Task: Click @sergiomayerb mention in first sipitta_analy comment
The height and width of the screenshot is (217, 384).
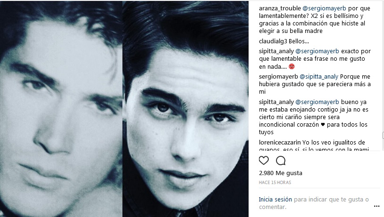Action: pos(317,51)
